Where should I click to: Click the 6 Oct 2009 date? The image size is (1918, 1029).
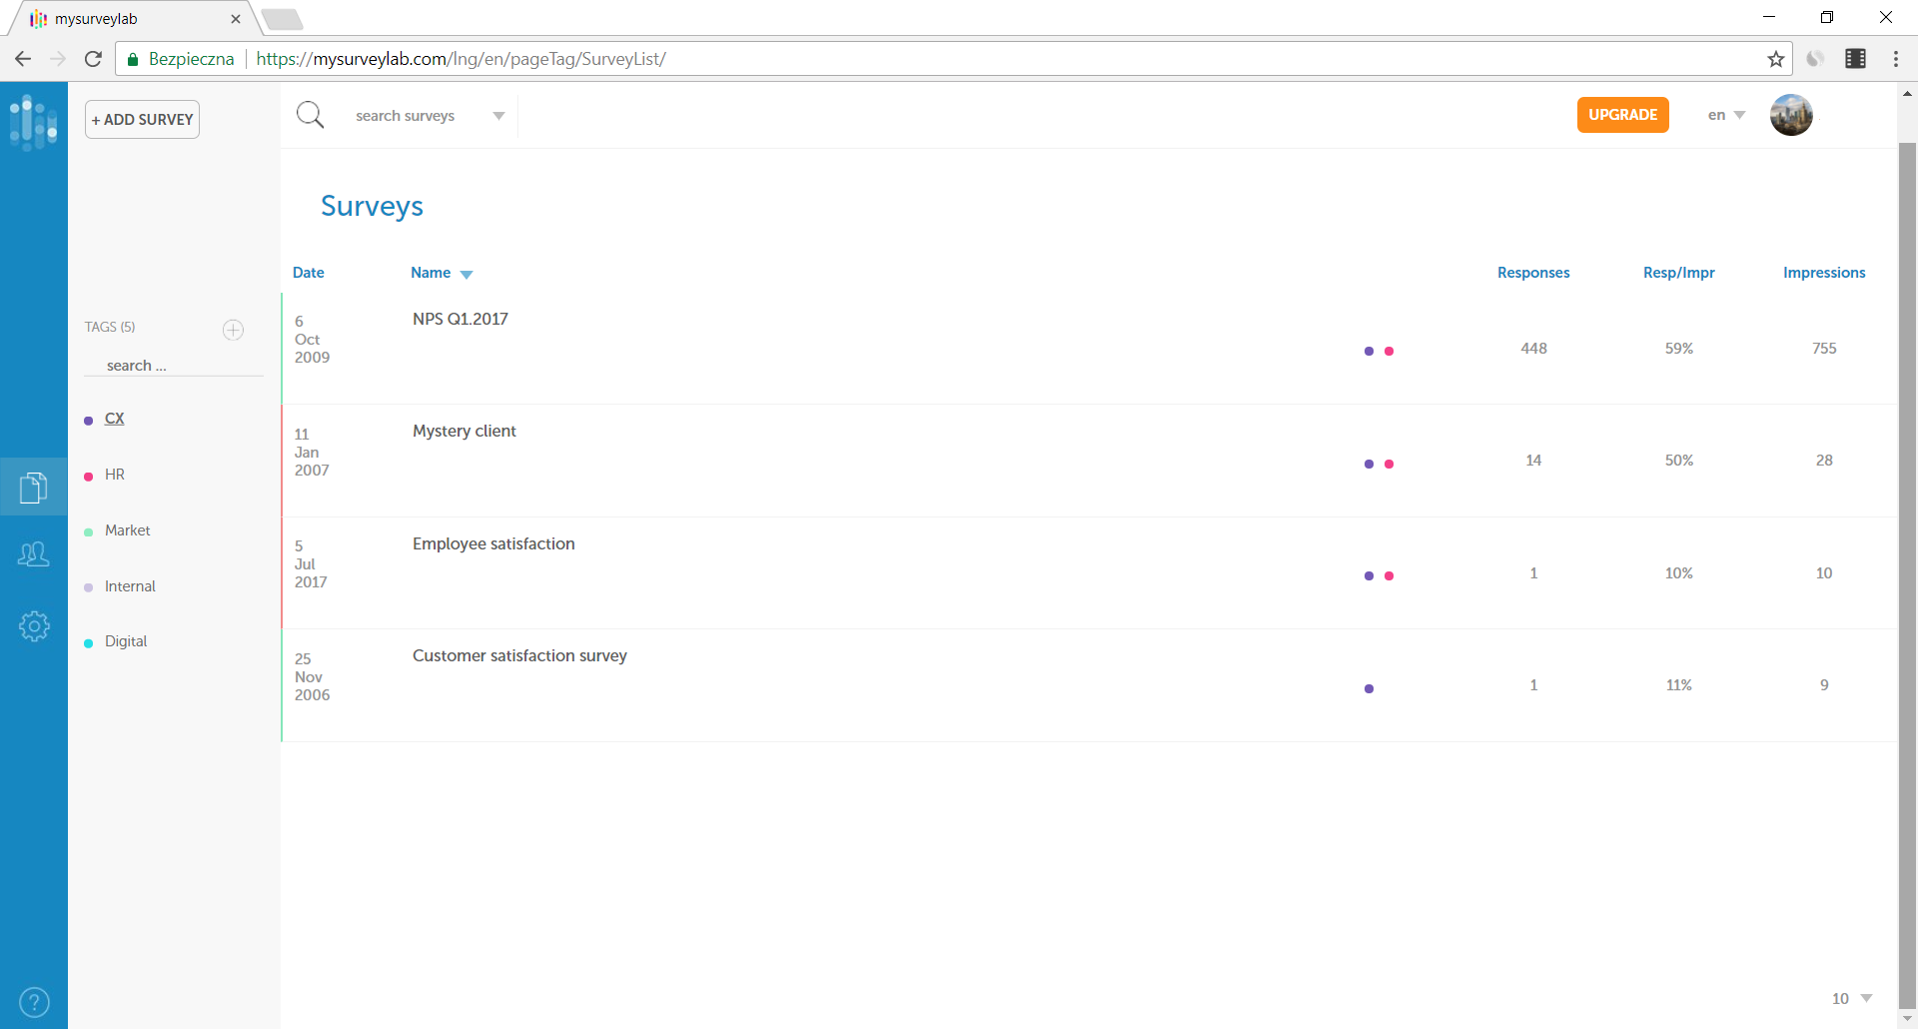coord(312,340)
